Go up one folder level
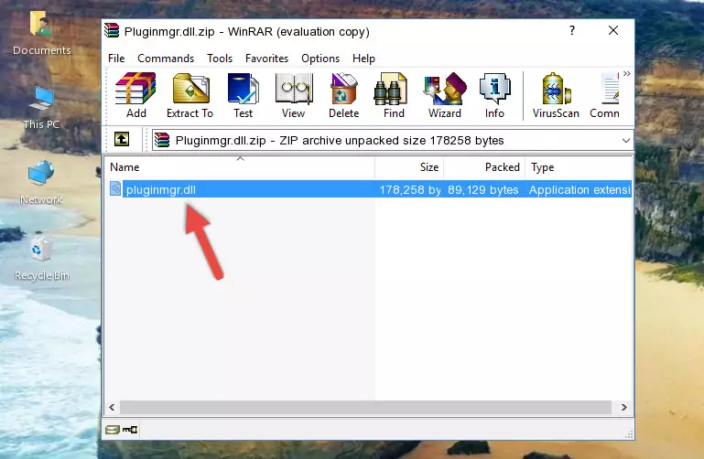Image resolution: width=704 pixels, height=459 pixels. tap(122, 139)
